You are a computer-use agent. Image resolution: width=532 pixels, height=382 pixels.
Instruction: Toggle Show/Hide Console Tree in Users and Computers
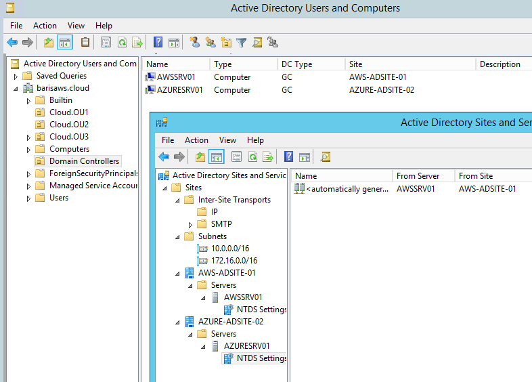pyautogui.click(x=65, y=43)
